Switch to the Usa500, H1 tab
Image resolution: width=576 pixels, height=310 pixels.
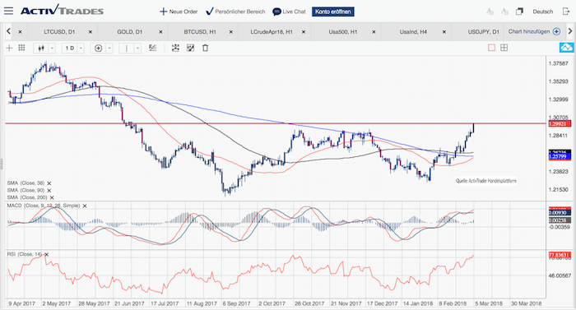pyautogui.click(x=343, y=32)
